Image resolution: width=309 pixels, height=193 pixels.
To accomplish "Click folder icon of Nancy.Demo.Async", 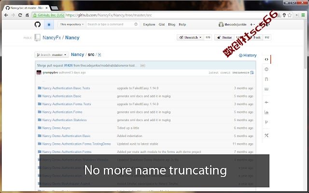I will pos(40,128).
